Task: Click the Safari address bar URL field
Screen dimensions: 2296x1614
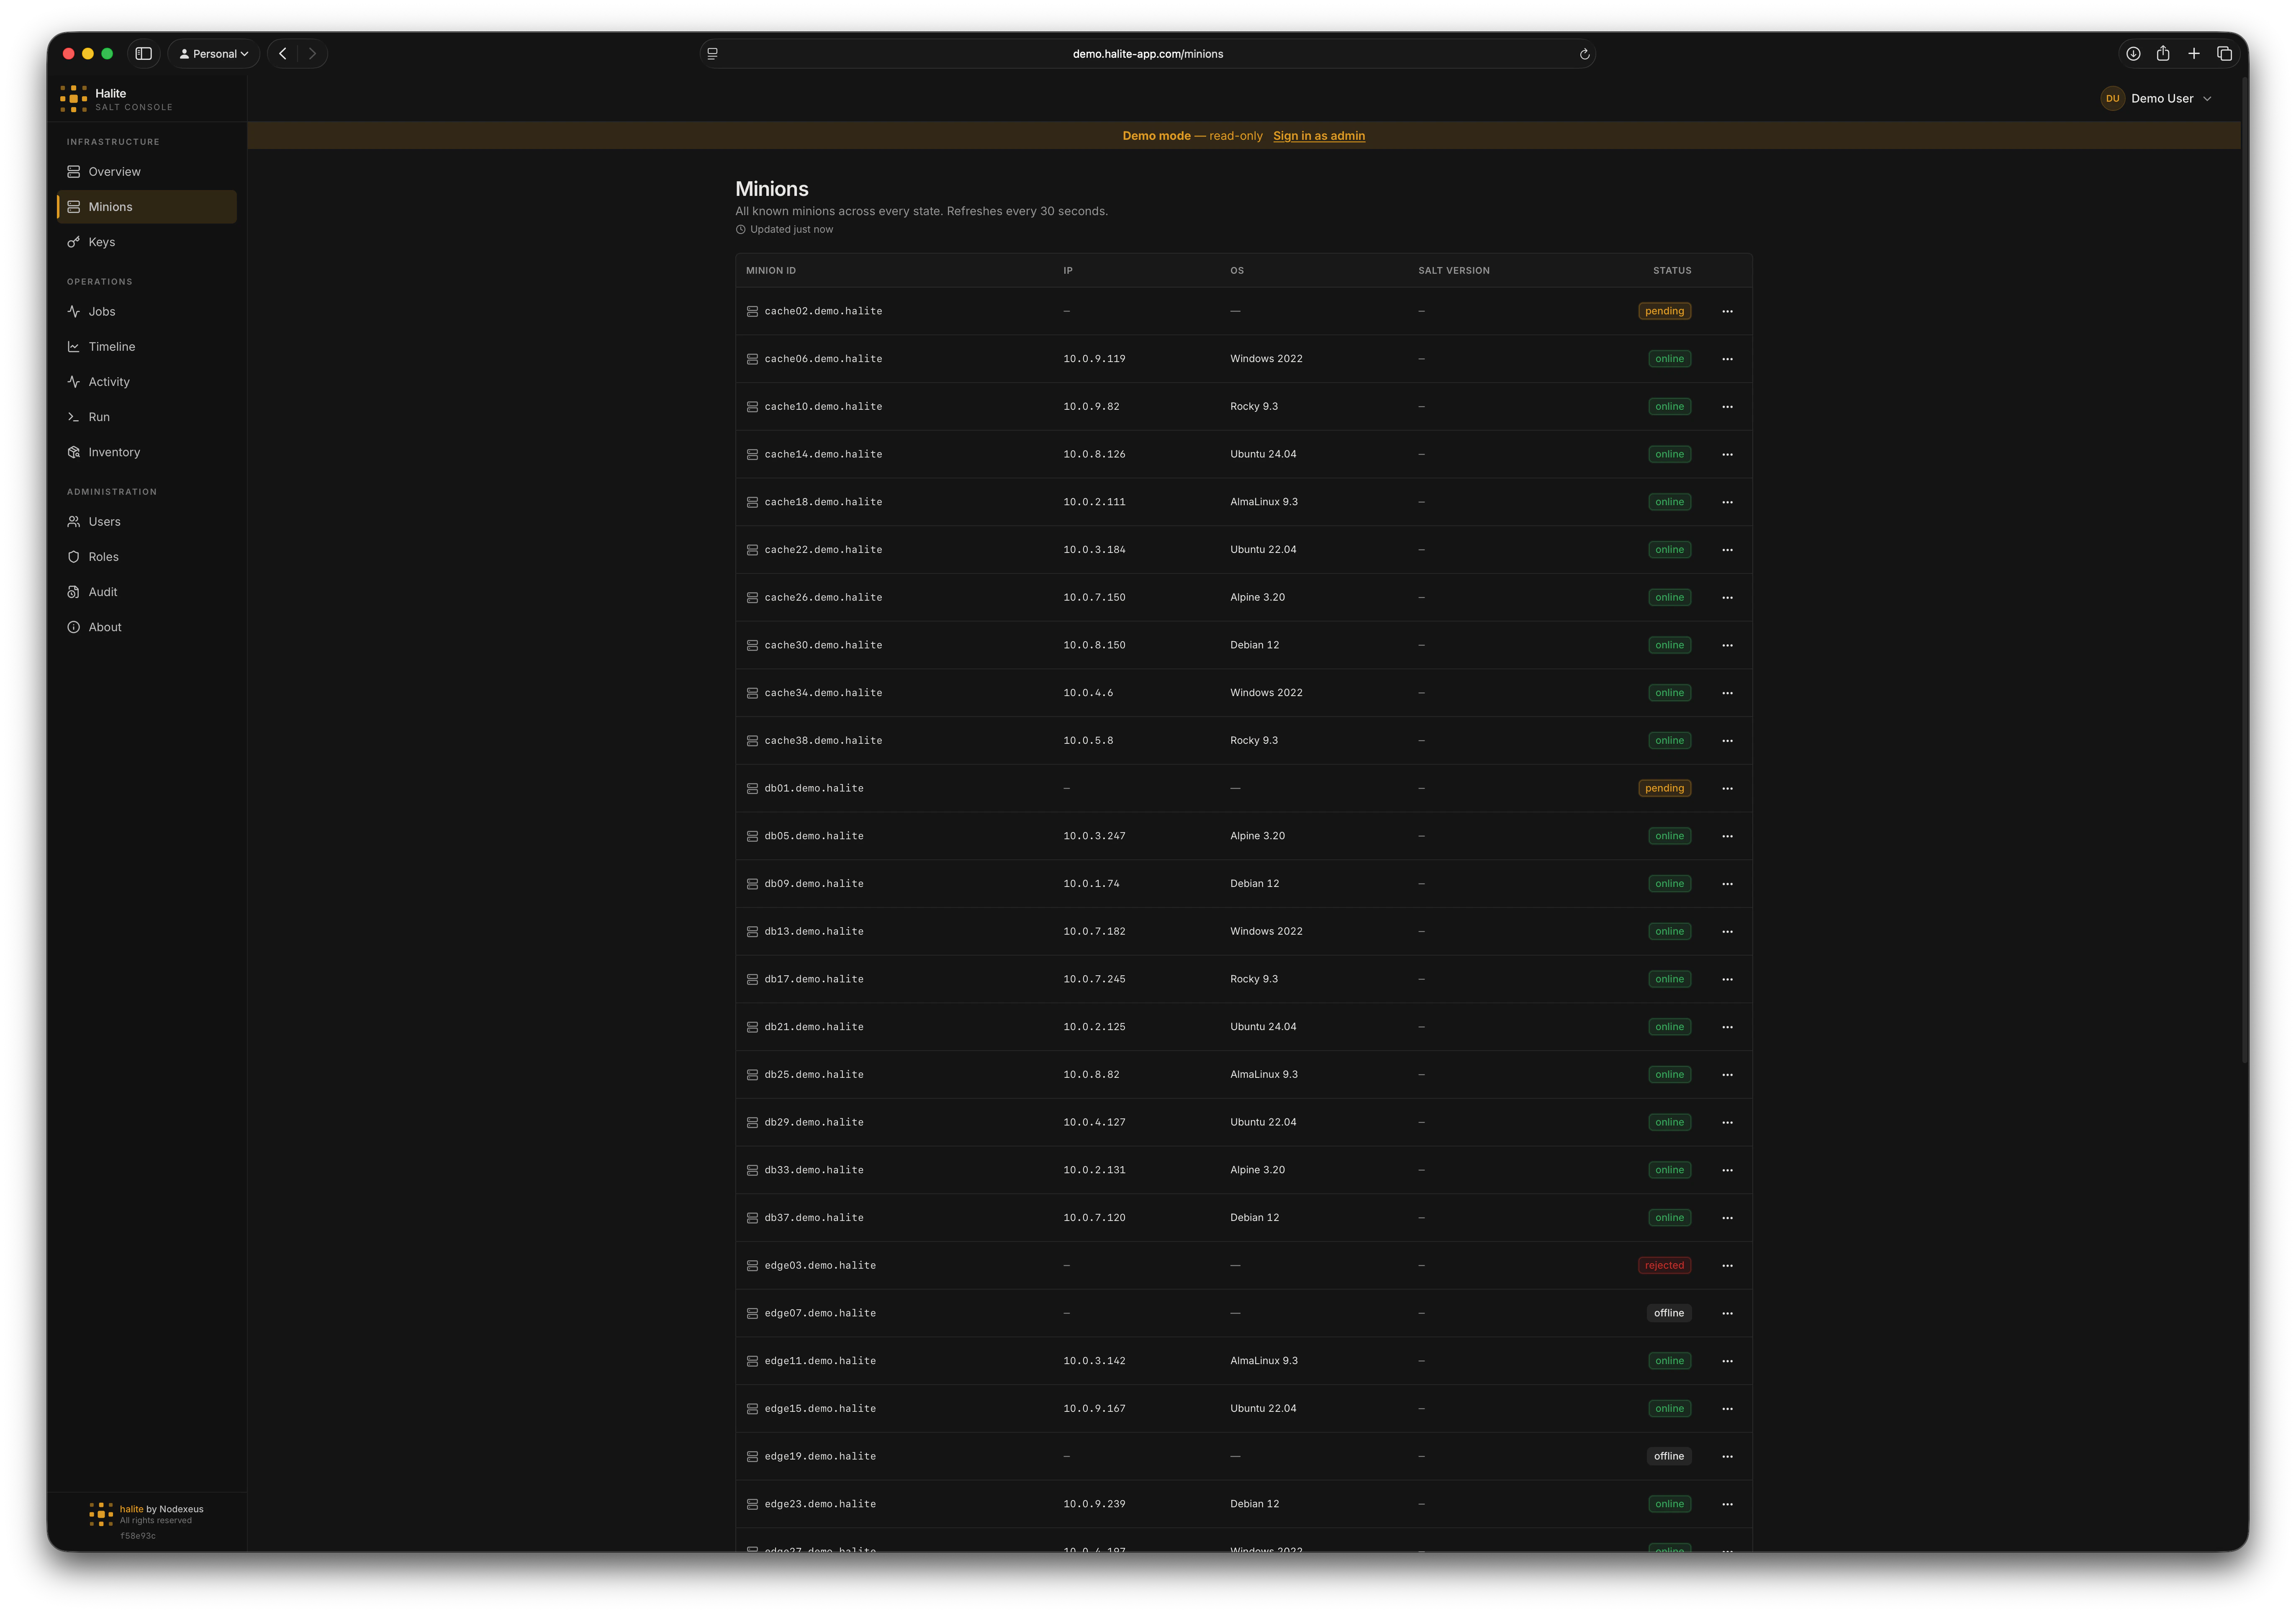Action: [1147, 54]
